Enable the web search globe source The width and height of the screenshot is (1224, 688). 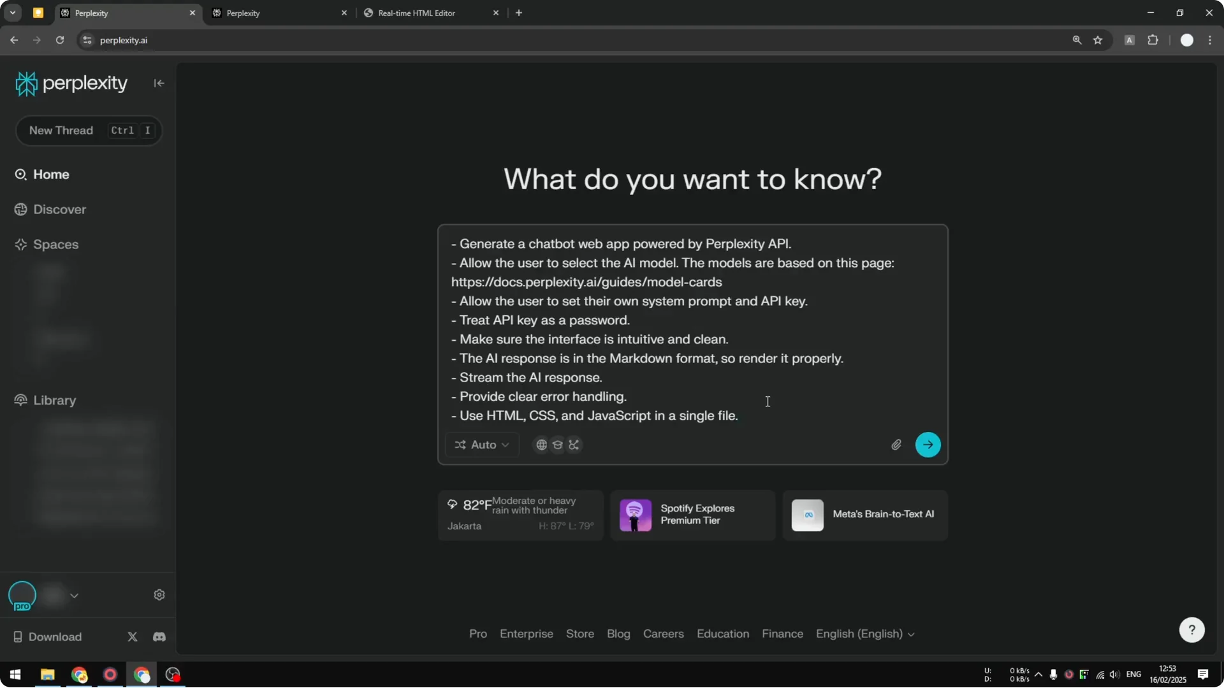click(541, 445)
